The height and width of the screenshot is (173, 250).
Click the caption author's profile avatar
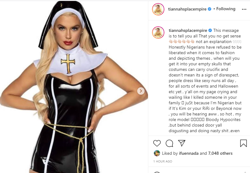tap(158, 32)
